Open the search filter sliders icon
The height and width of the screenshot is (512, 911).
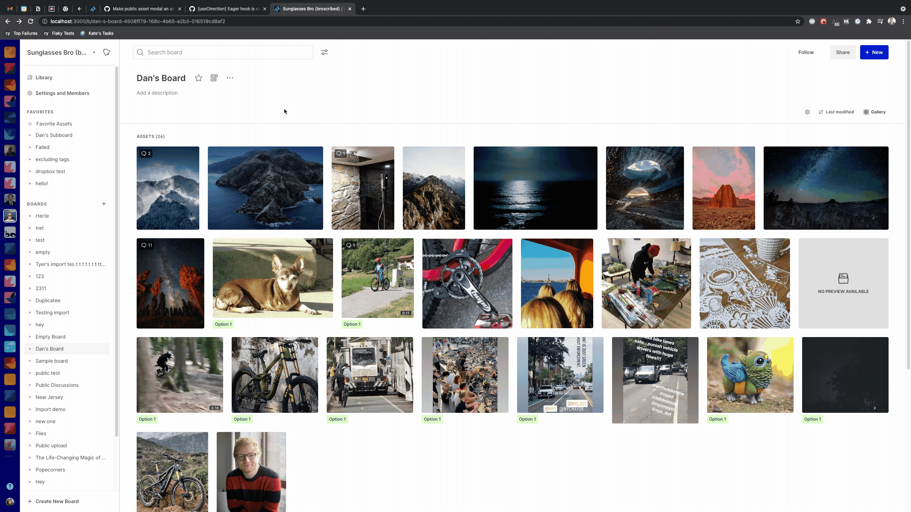click(324, 52)
